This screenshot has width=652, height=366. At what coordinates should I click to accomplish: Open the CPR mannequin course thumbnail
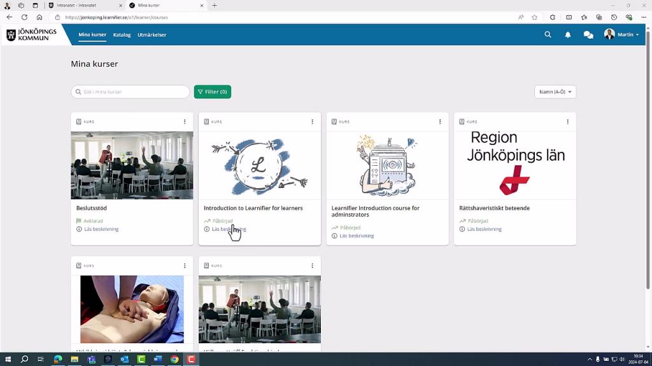tap(132, 309)
